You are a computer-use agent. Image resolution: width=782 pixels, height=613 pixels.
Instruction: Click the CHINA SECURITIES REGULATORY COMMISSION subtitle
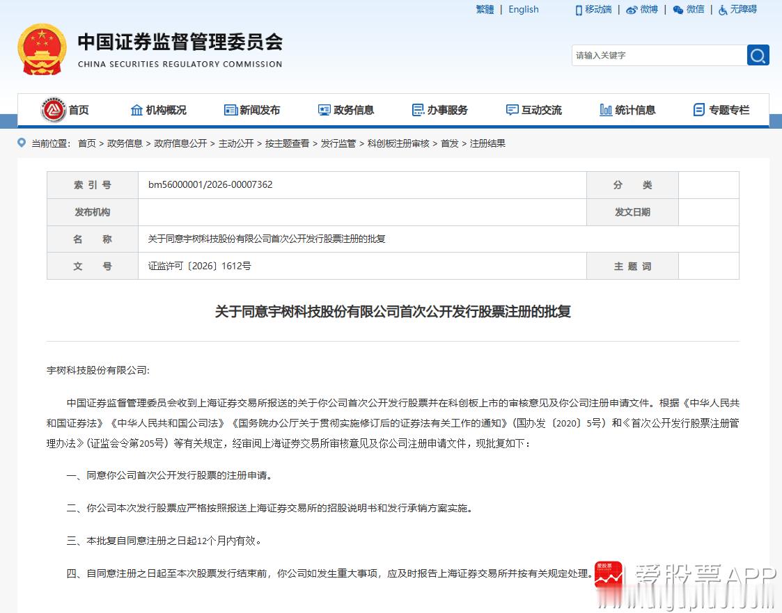[x=180, y=64]
